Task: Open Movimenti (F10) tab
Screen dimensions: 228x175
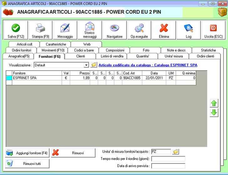Action: (x=53, y=50)
